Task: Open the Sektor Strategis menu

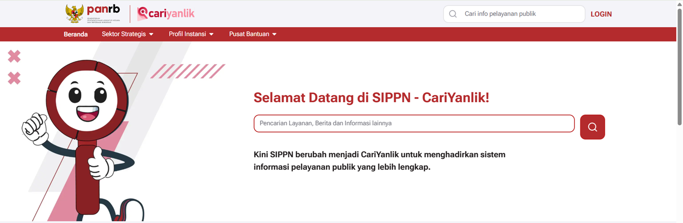Action: coord(128,34)
